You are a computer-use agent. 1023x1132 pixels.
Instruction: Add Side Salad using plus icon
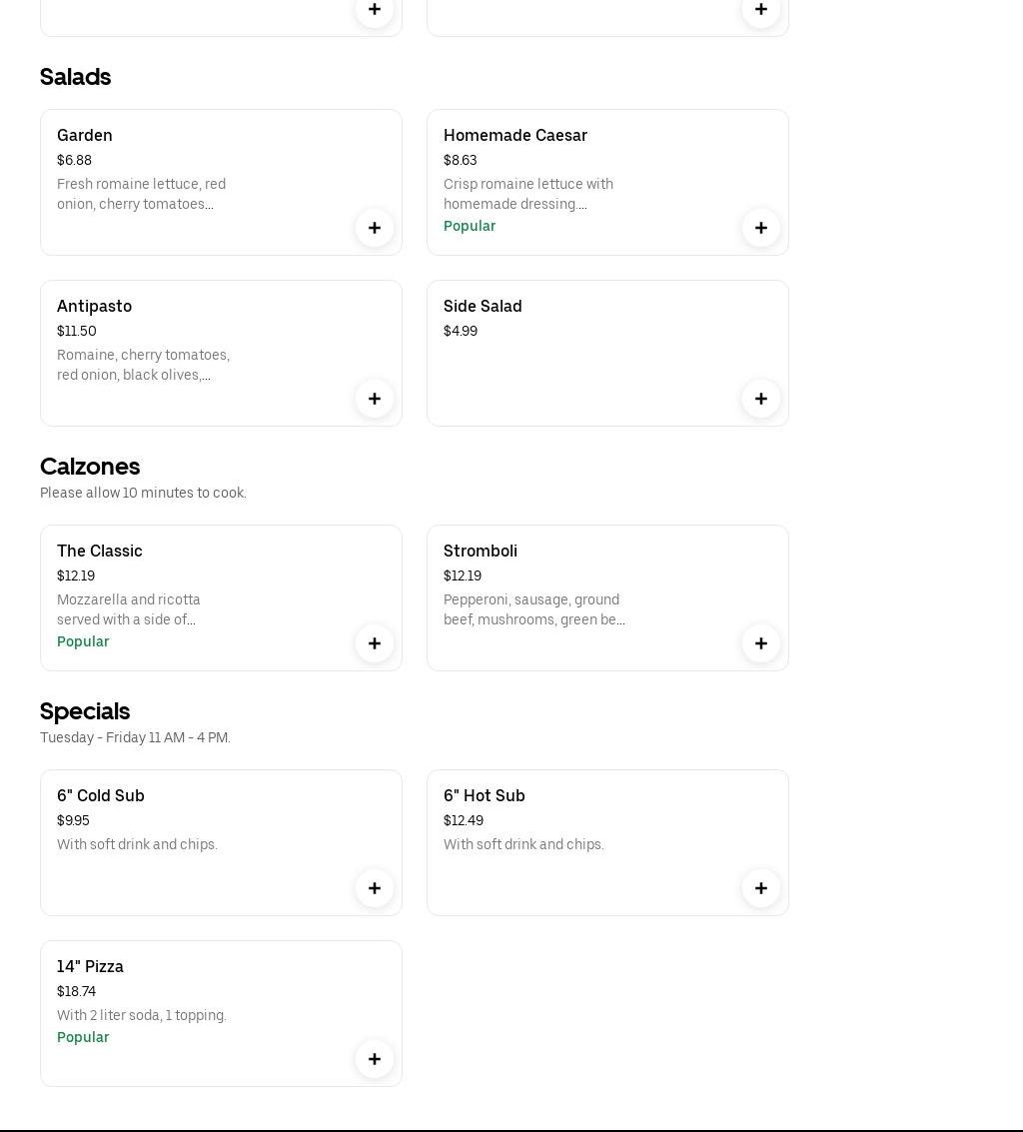pyautogui.click(x=761, y=399)
